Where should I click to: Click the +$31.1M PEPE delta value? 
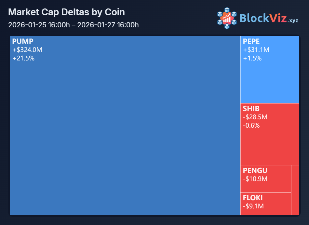256,50
